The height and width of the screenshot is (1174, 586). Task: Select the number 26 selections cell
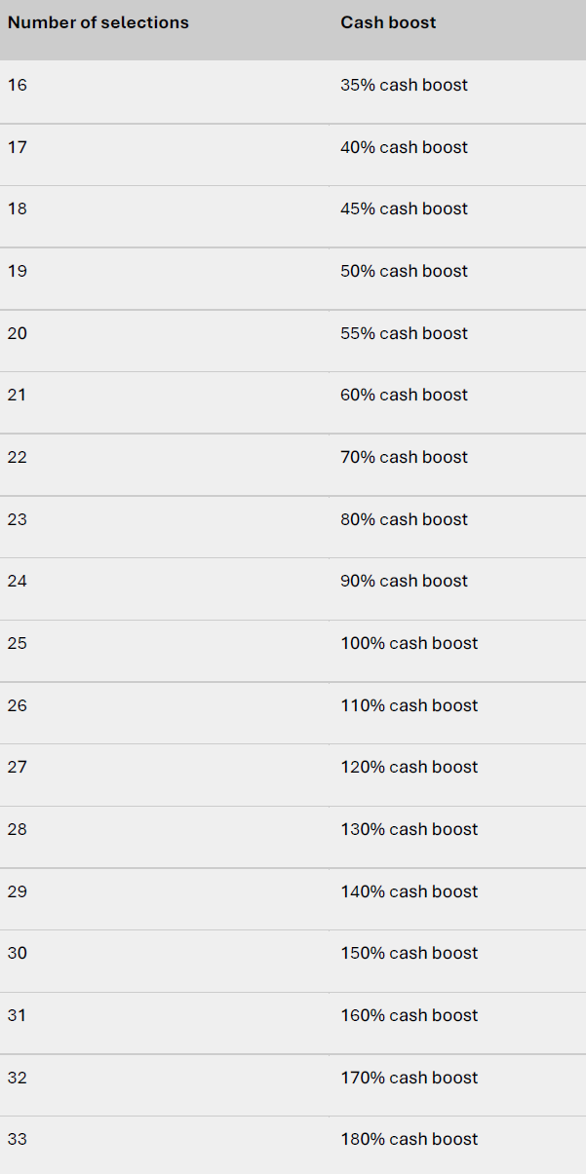pyautogui.click(x=18, y=705)
